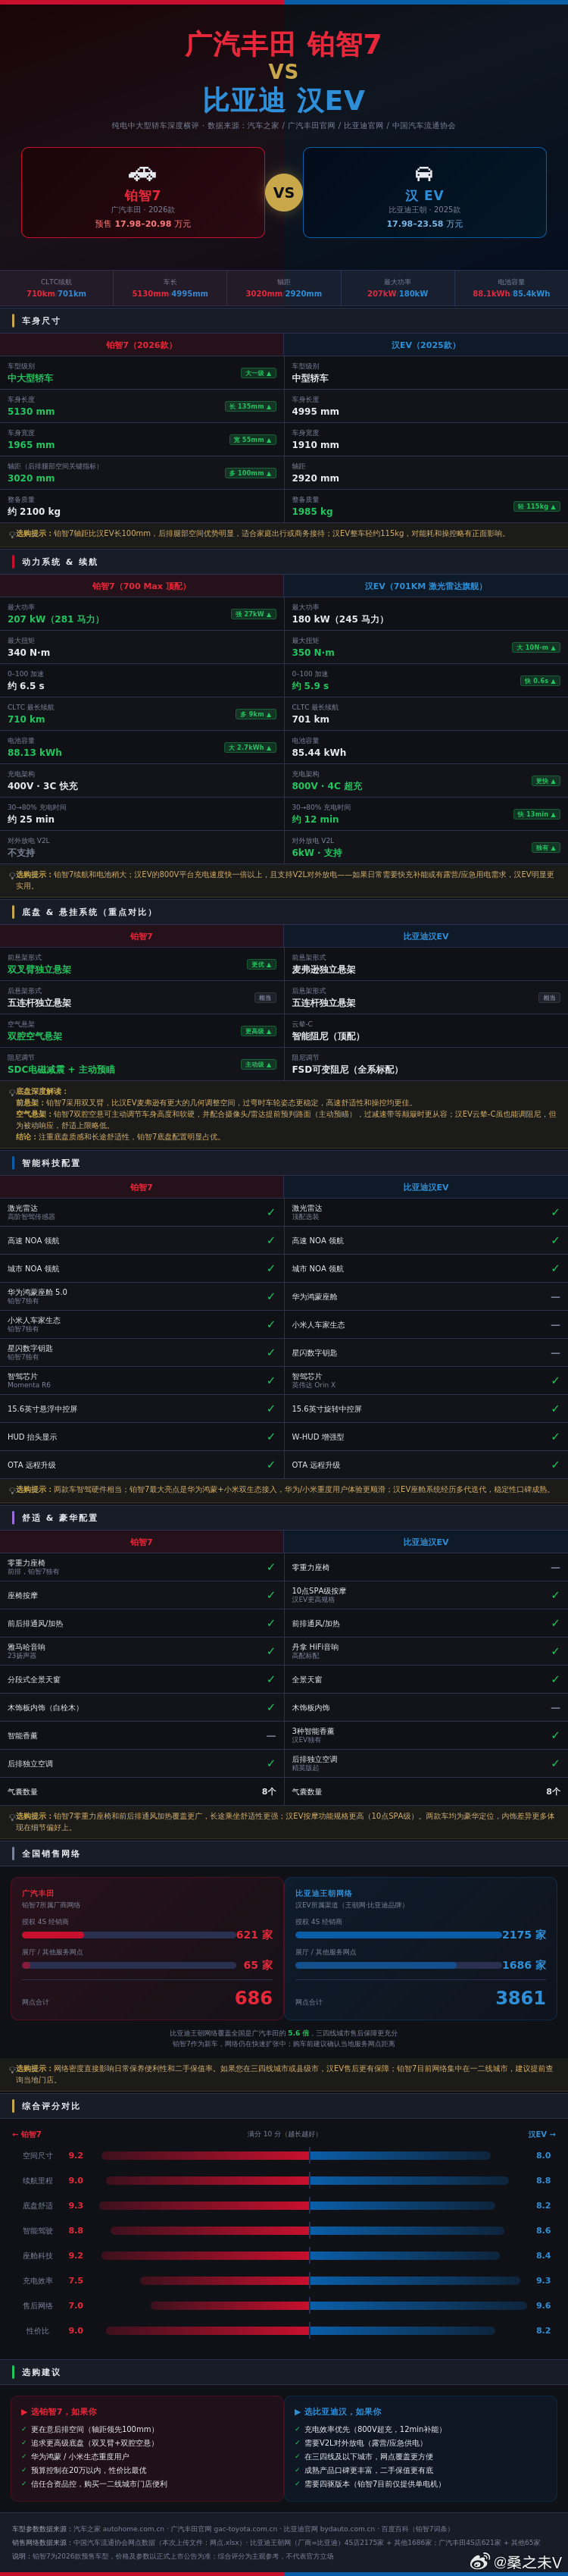Viewport: 568px width, 2576px height.
Task: Click the 广汽丰田 铂智7 main title
Action: click(x=283, y=43)
